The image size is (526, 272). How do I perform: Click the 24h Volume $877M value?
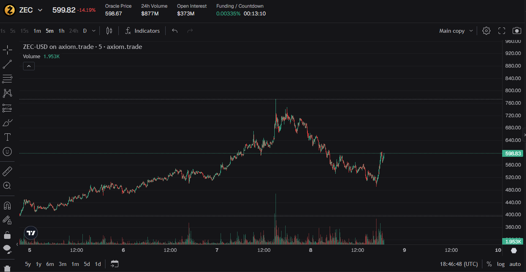tap(149, 14)
